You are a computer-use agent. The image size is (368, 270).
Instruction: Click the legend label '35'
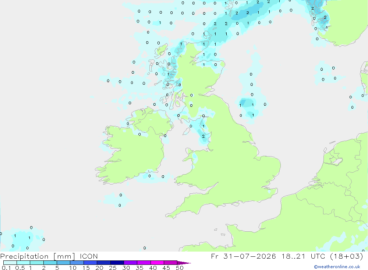[x=139, y=268]
